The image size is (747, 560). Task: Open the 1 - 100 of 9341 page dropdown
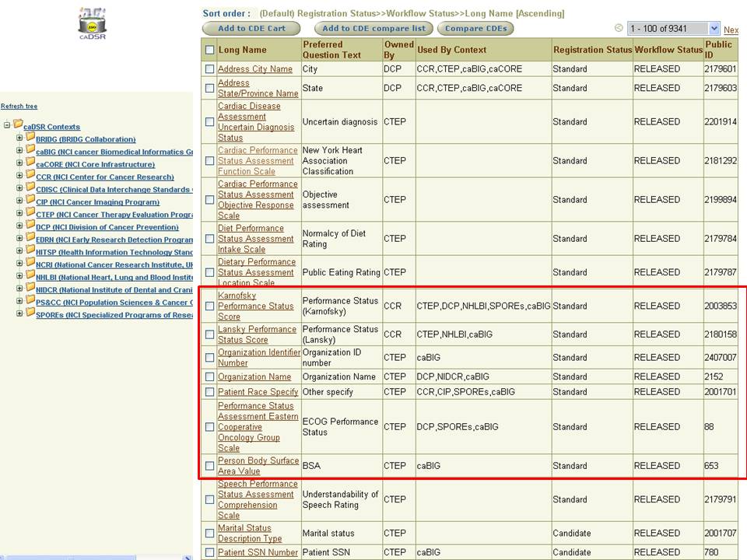(x=673, y=29)
